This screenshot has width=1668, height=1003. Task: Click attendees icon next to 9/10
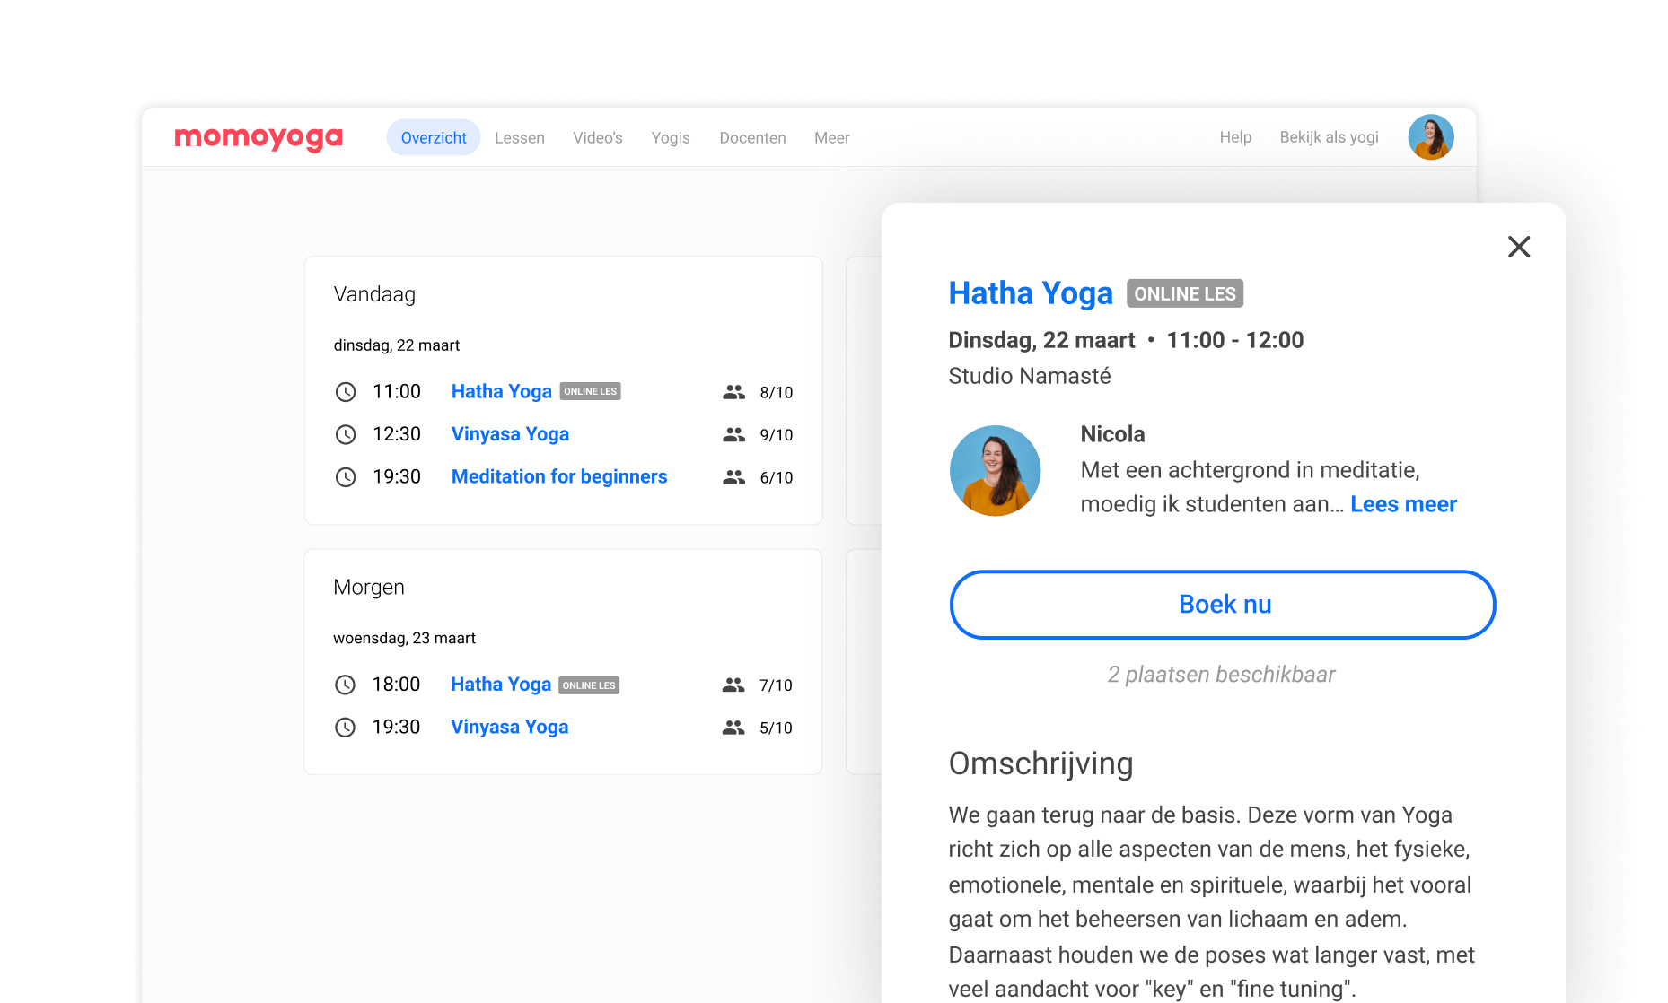[733, 435]
